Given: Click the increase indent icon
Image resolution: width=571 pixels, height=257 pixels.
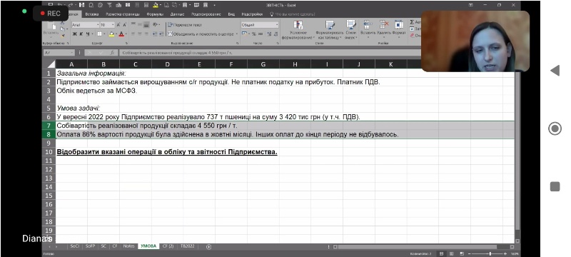Looking at the screenshot, I should tap(161, 34).
